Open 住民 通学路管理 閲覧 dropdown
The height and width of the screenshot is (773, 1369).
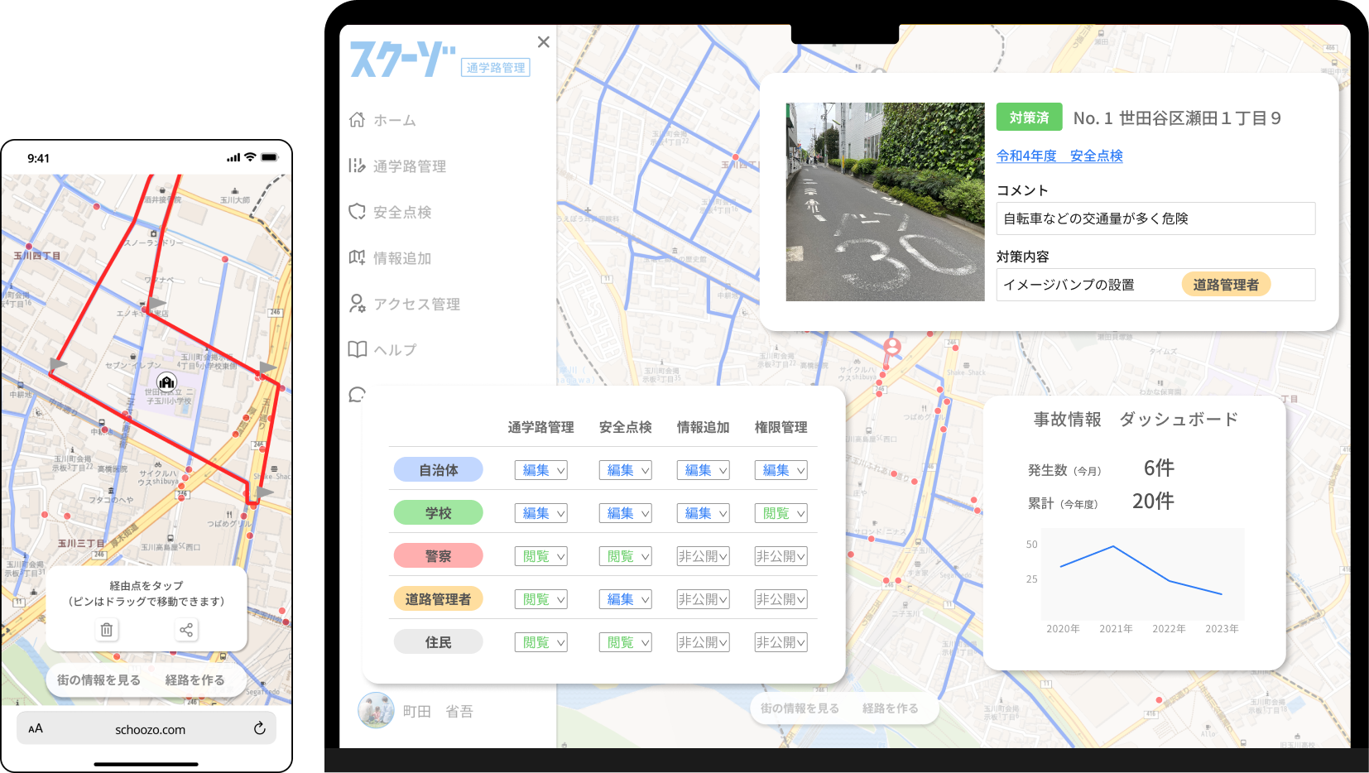[x=541, y=642]
